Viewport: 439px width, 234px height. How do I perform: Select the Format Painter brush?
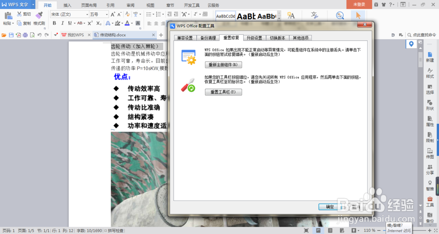(39, 15)
